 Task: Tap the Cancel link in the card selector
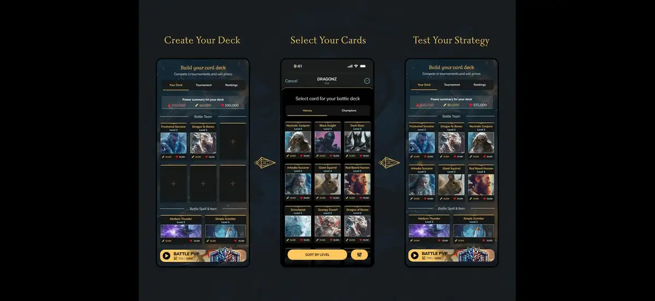(x=291, y=81)
